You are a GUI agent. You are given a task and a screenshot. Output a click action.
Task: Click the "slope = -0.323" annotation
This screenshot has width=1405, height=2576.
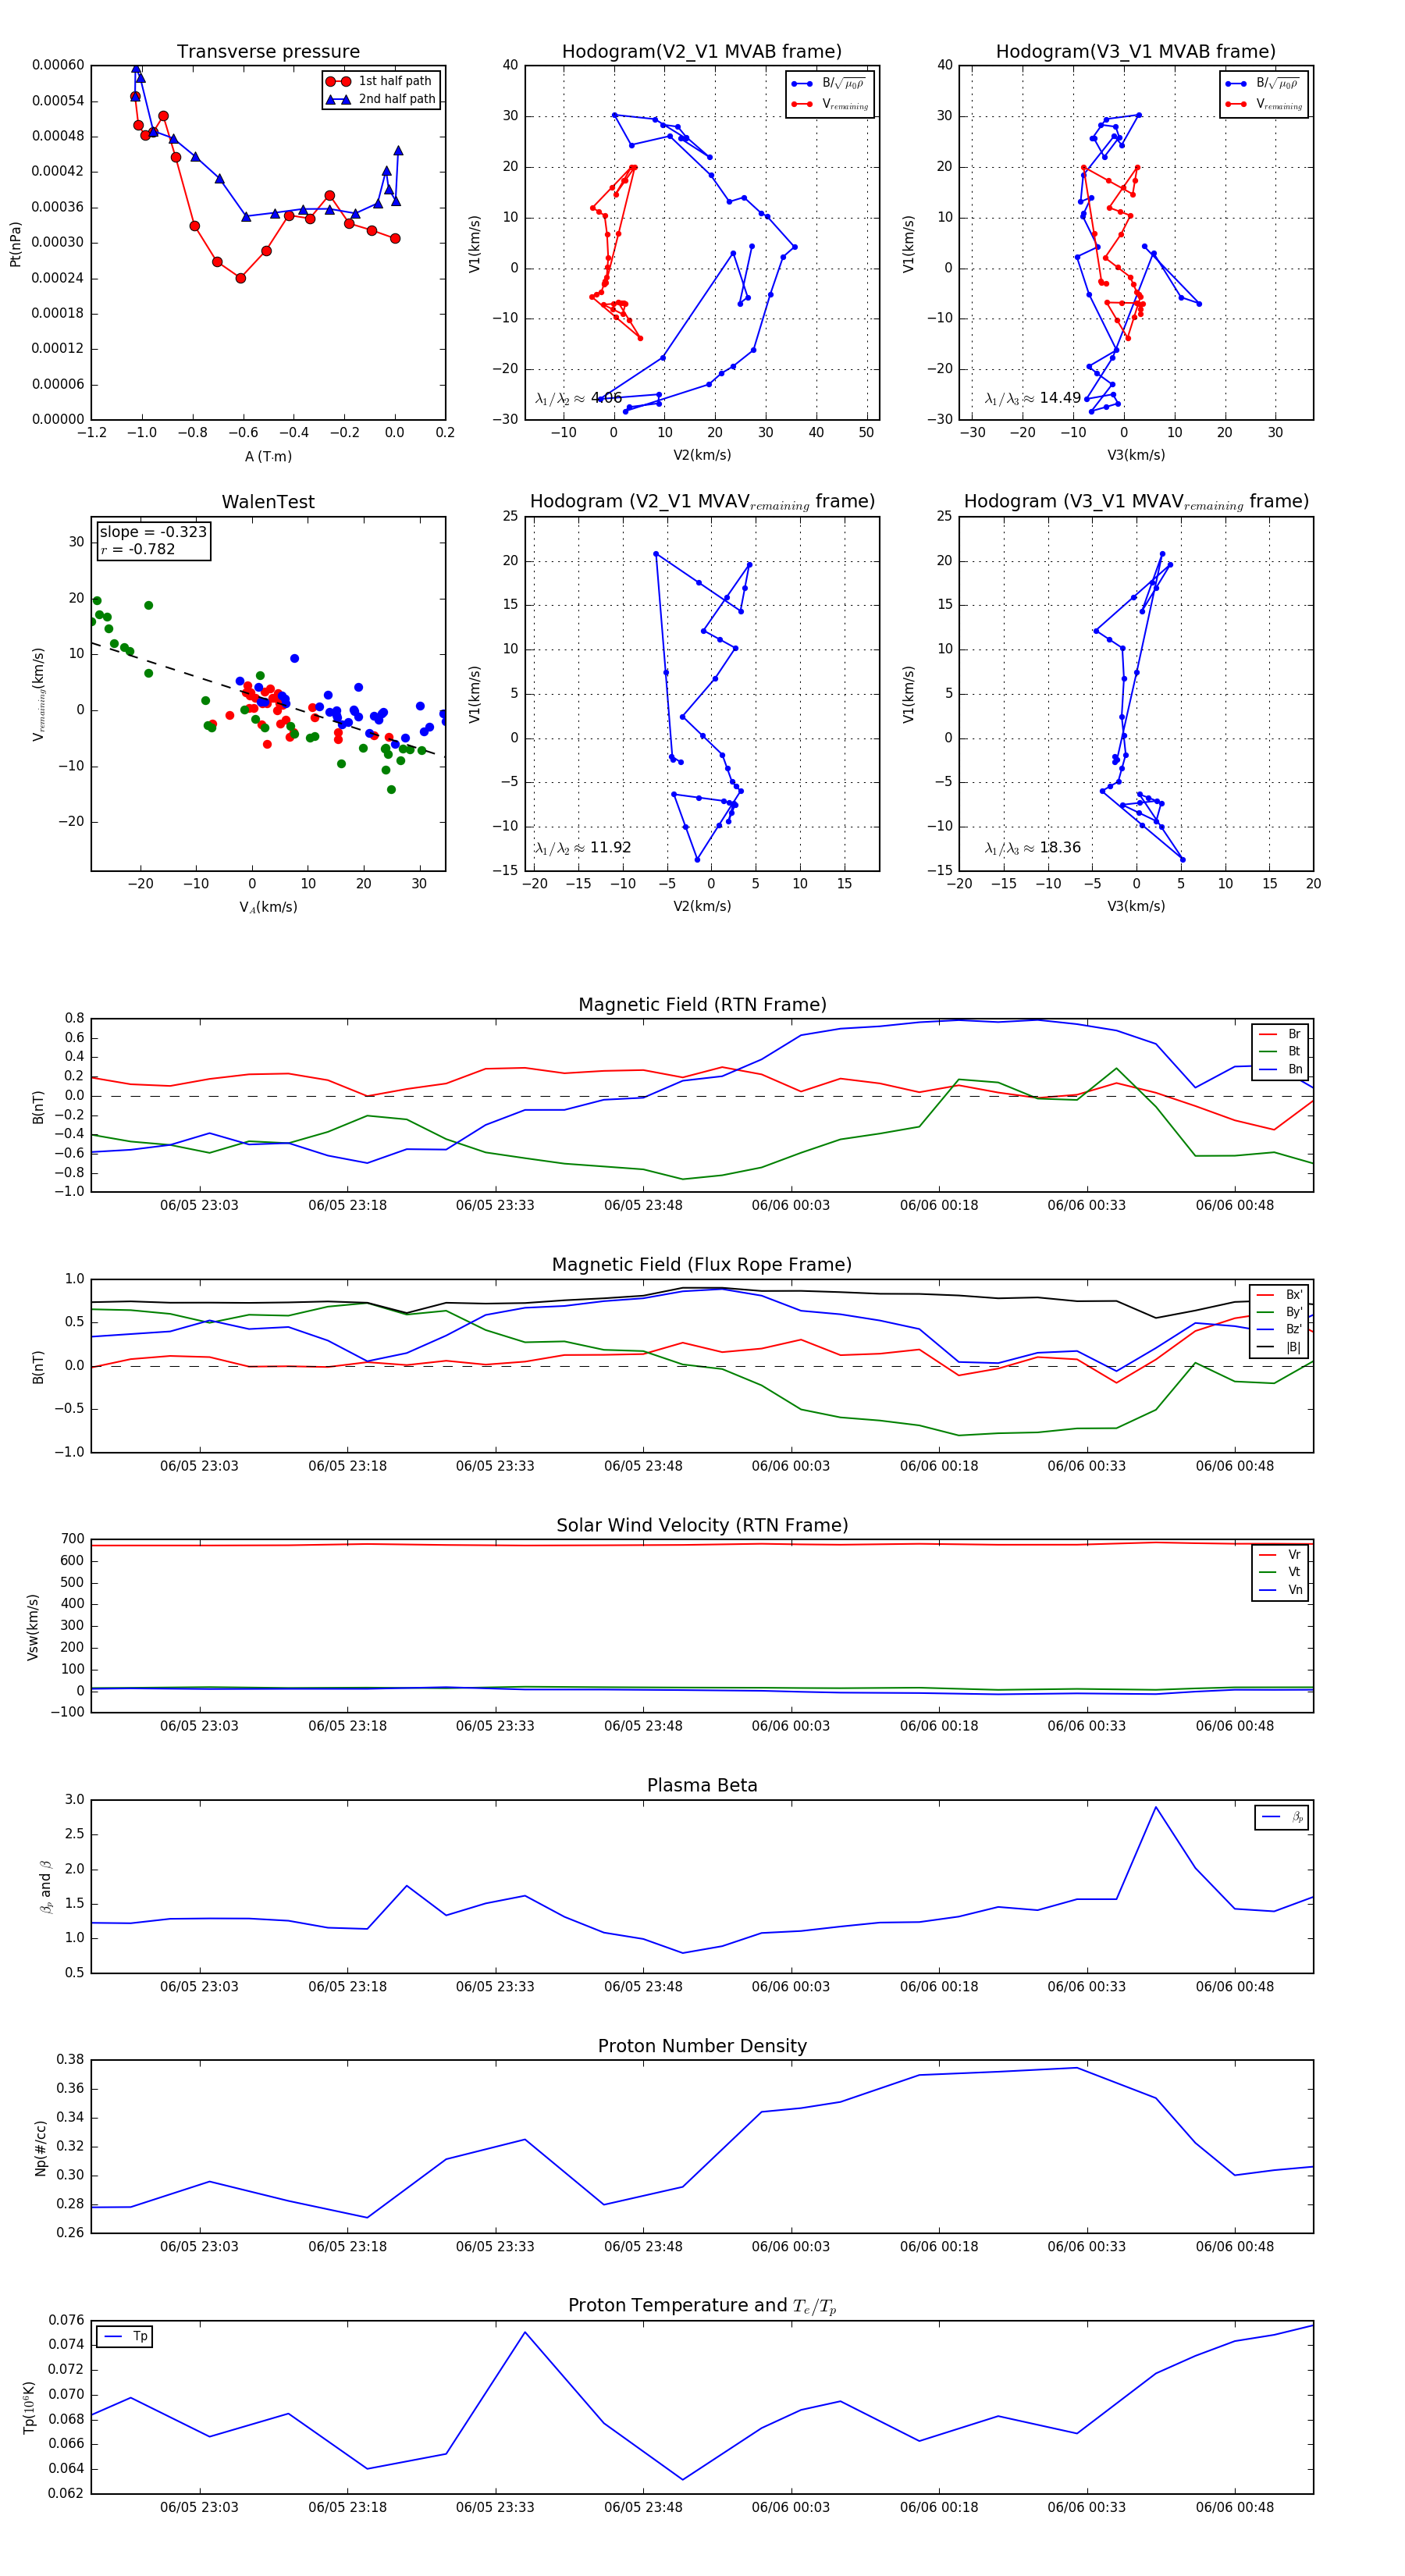pyautogui.click(x=153, y=532)
